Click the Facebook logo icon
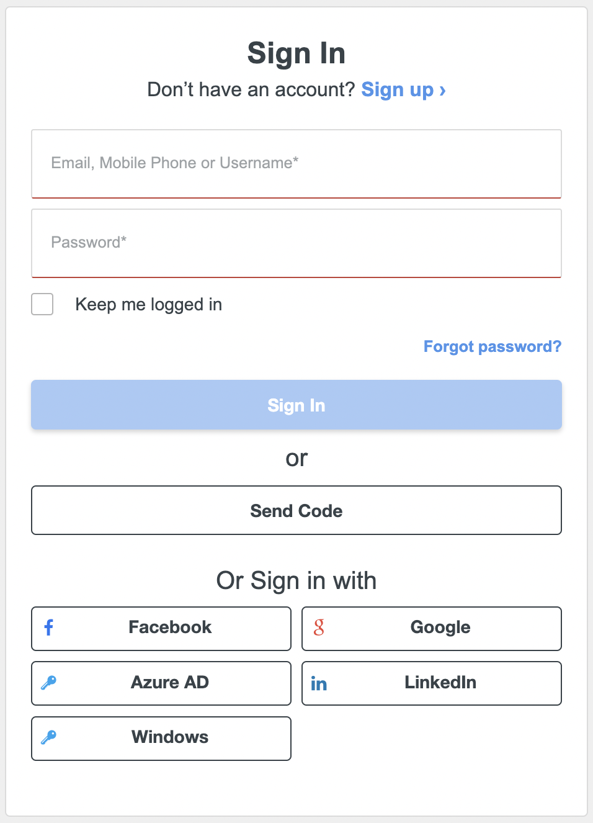 (x=49, y=627)
